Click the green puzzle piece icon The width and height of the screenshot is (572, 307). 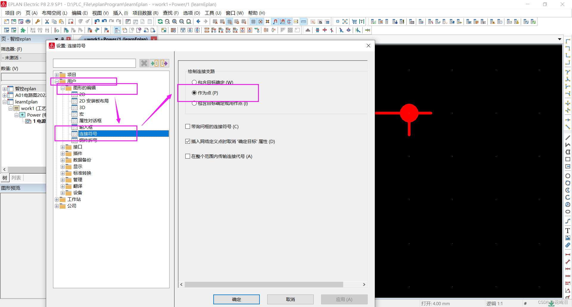[23, 30]
